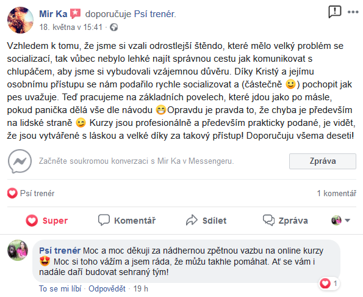Click the heart reaction count on comment
This screenshot has height=297, width=363.
tap(329, 284)
